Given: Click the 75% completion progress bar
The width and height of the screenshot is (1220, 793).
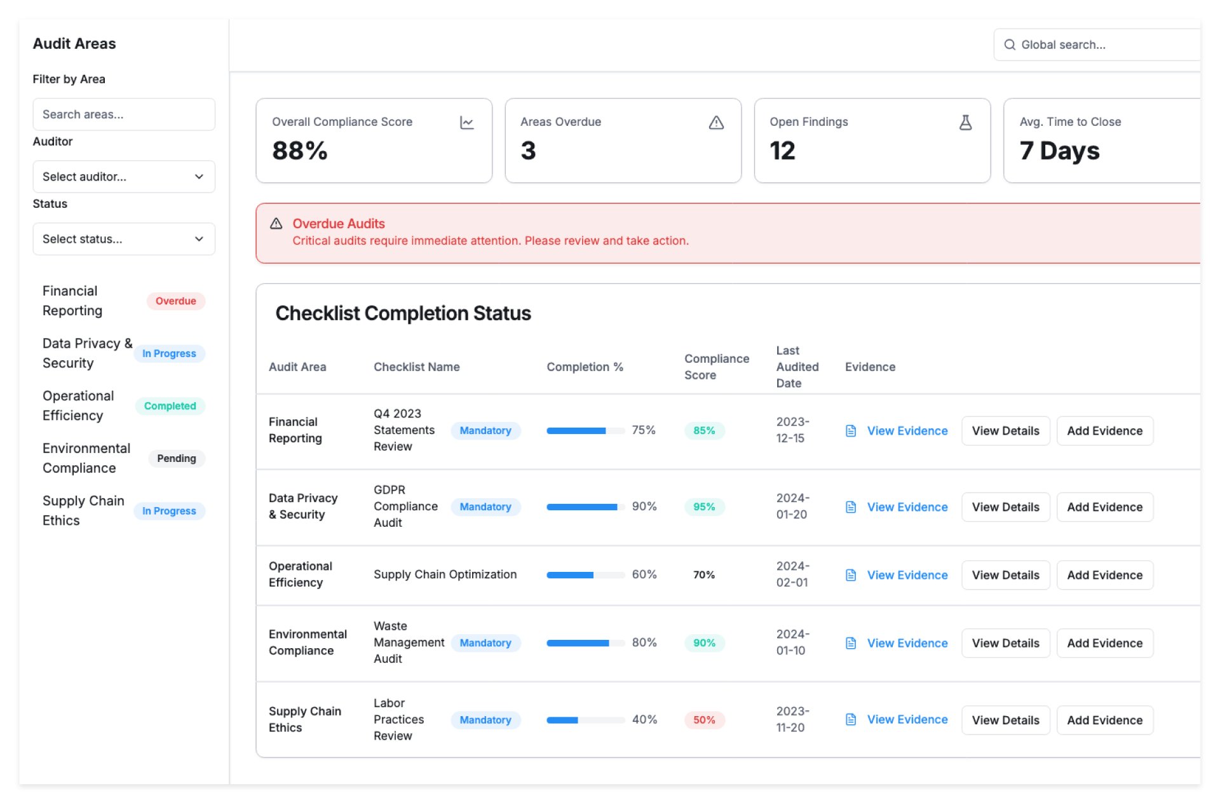Looking at the screenshot, I should (585, 431).
